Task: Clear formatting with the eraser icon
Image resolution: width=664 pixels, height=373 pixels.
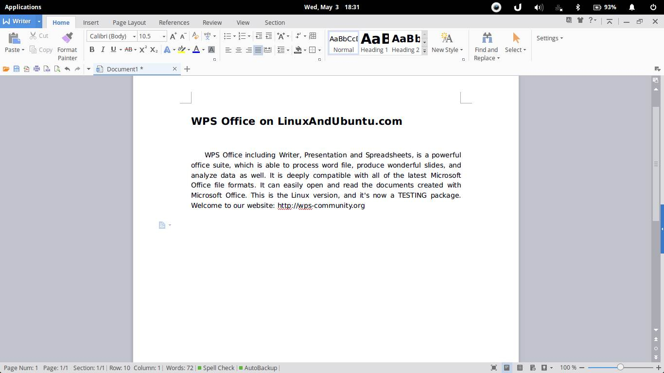Action: pyautogui.click(x=195, y=36)
